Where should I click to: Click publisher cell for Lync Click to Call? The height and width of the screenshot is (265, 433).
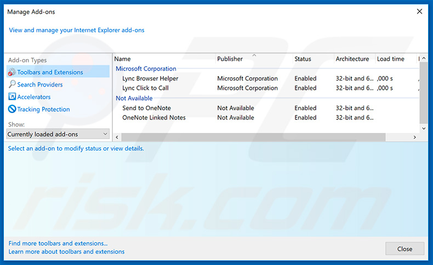(247, 88)
